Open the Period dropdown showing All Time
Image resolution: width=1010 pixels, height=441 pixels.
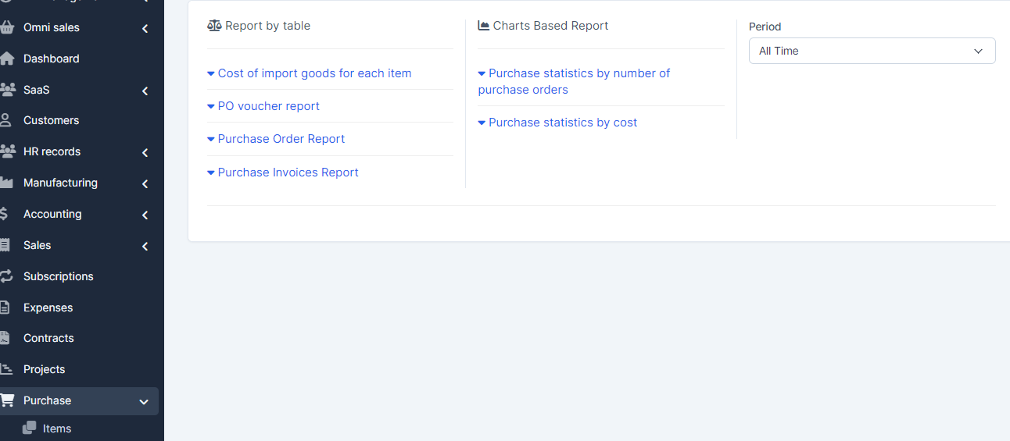click(872, 51)
